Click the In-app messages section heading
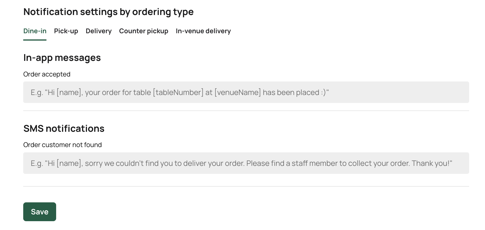The image size is (485, 230). coord(62,58)
